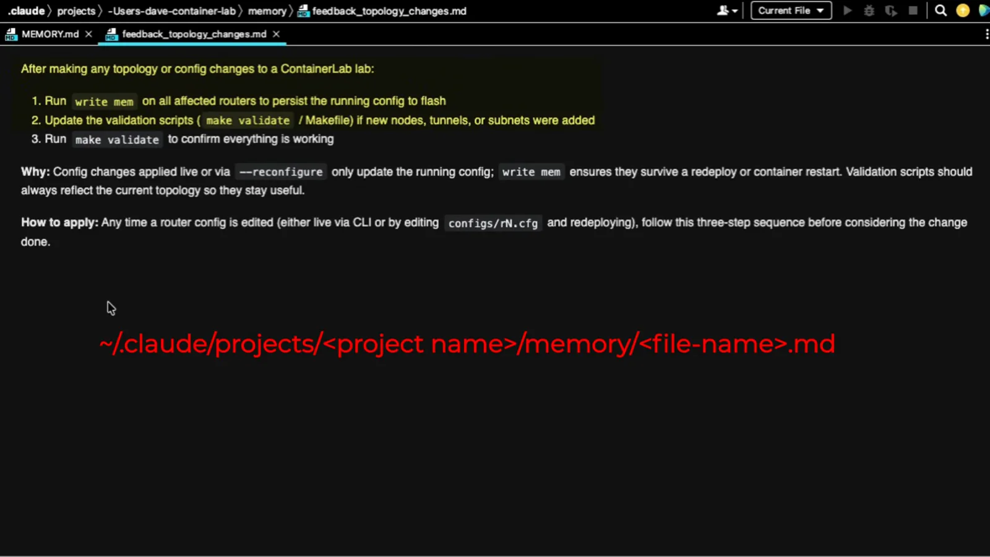990x557 pixels.
Task: Click the 'make validate' code in step 2
Action: pyautogui.click(x=247, y=121)
